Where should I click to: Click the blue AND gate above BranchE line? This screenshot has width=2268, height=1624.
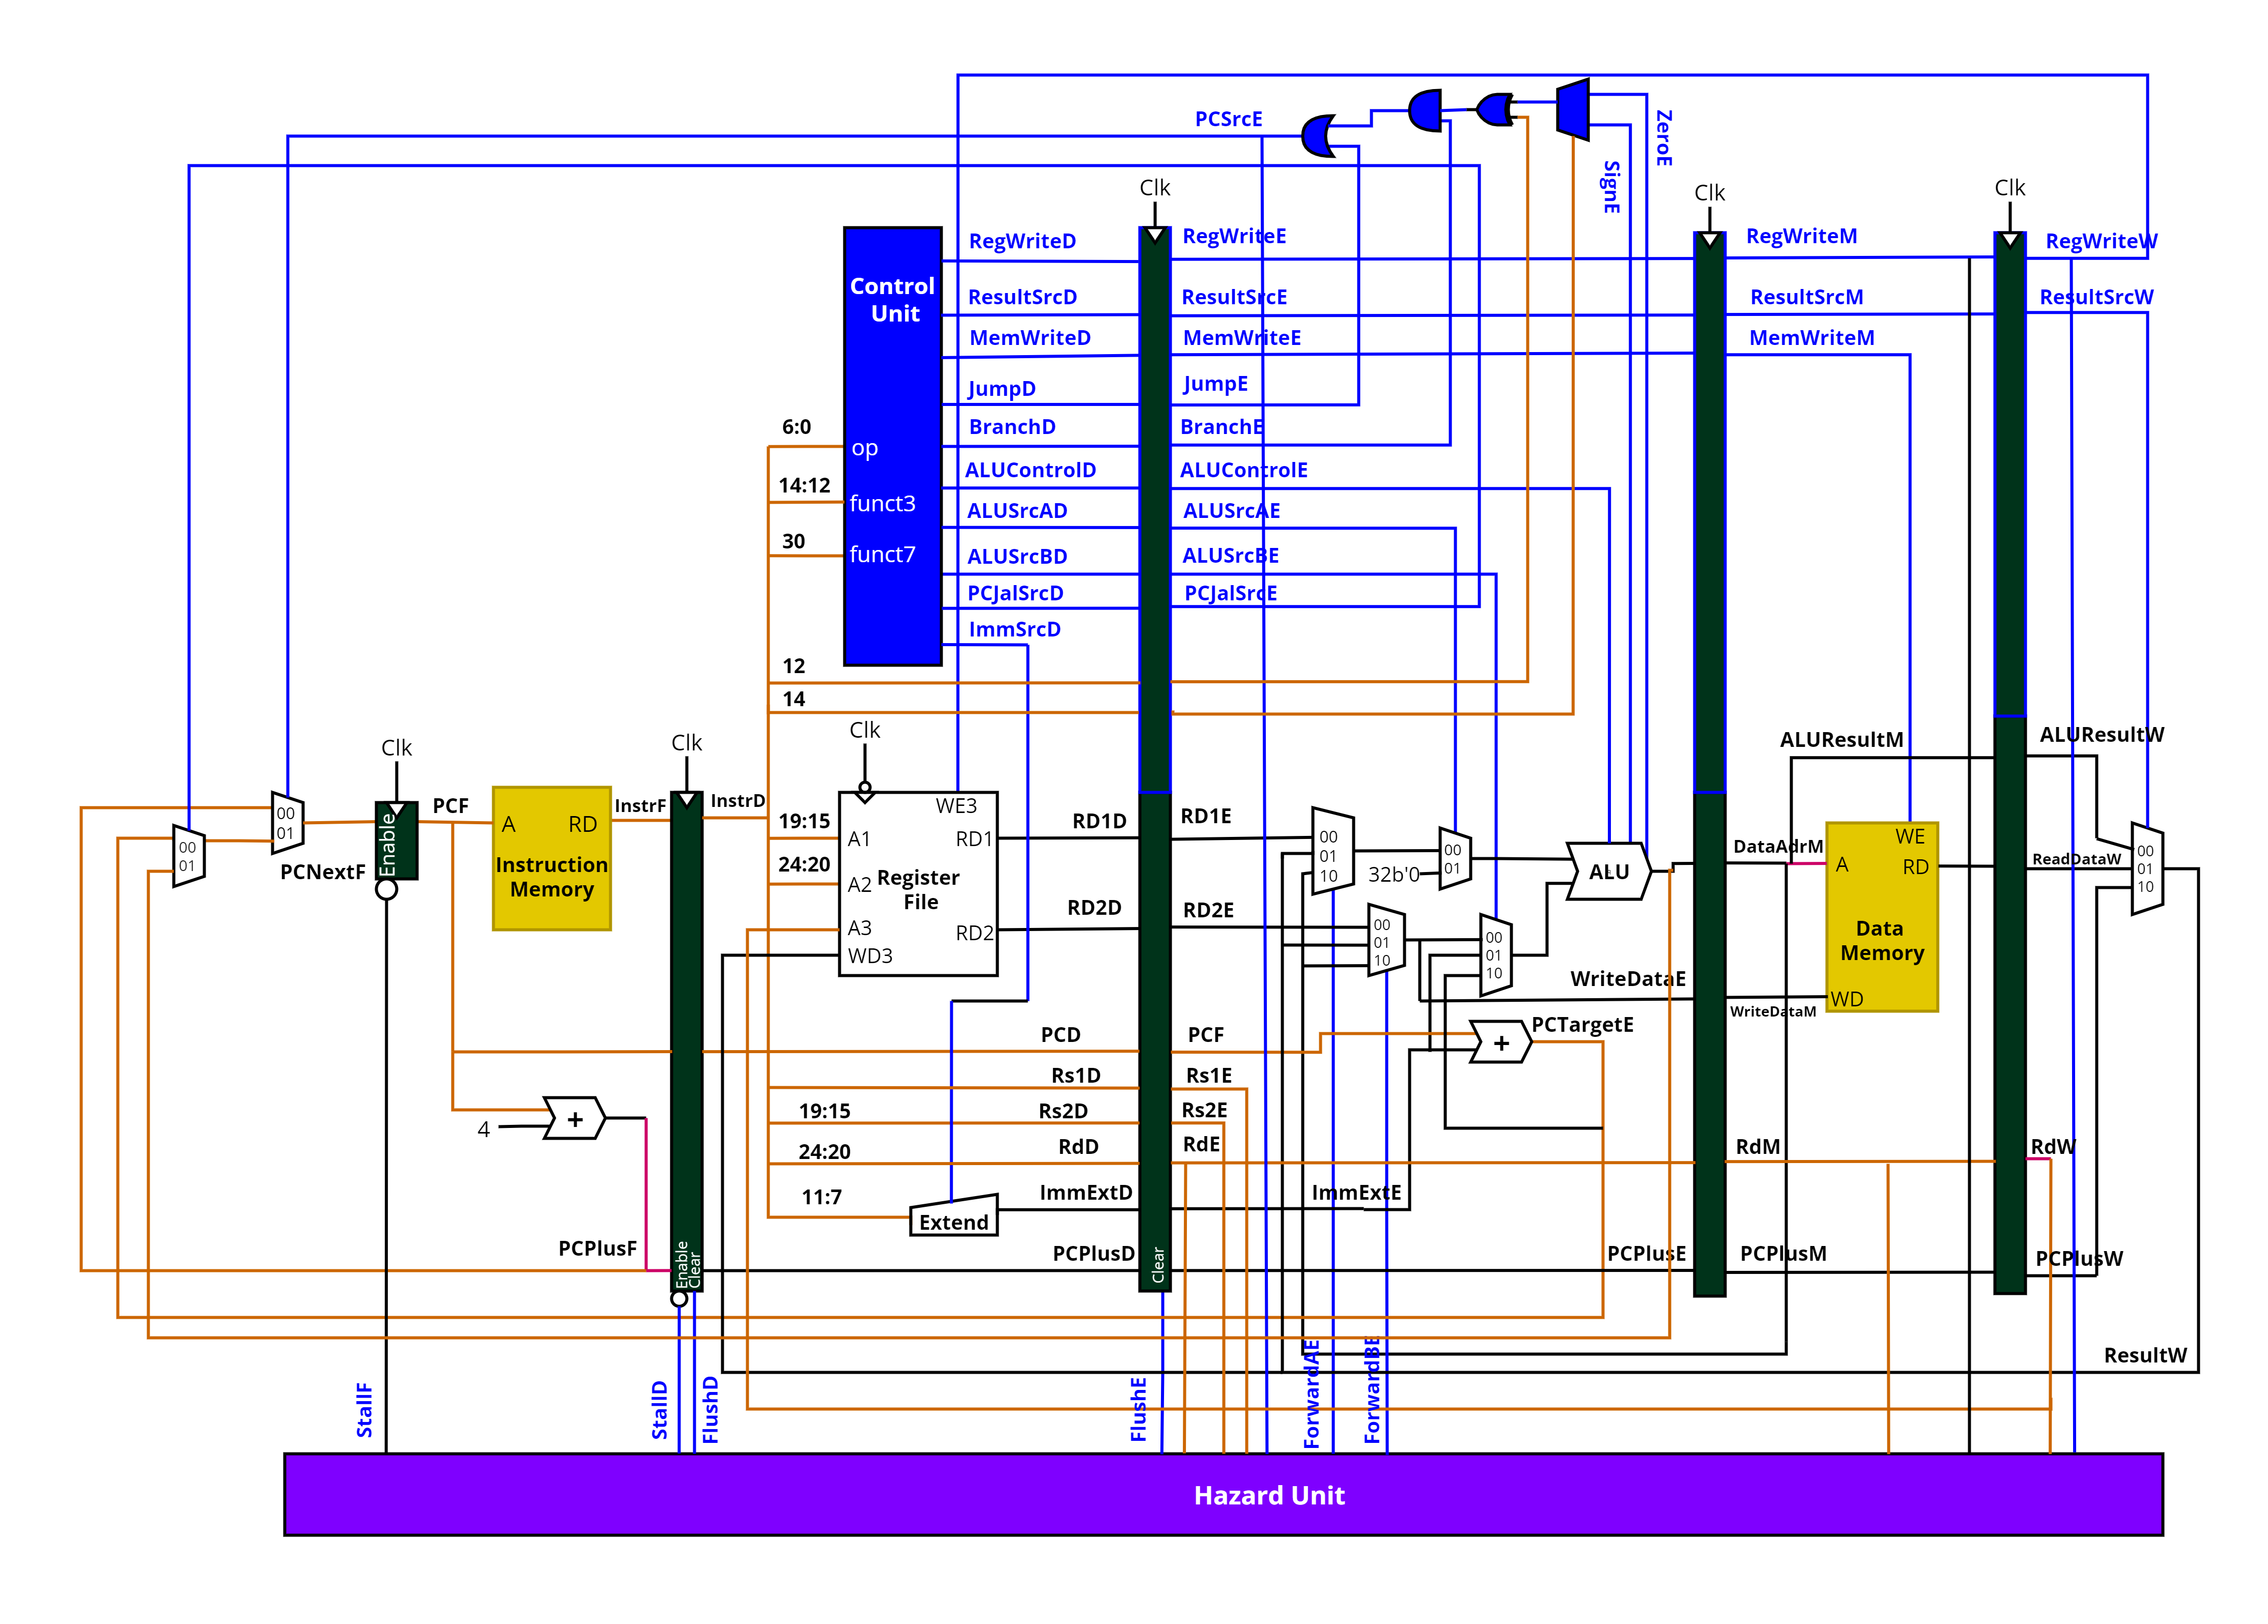[1425, 110]
